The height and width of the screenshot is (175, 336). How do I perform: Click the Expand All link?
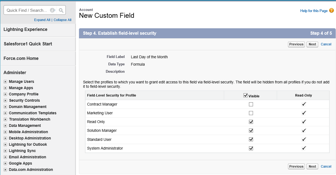(42, 20)
